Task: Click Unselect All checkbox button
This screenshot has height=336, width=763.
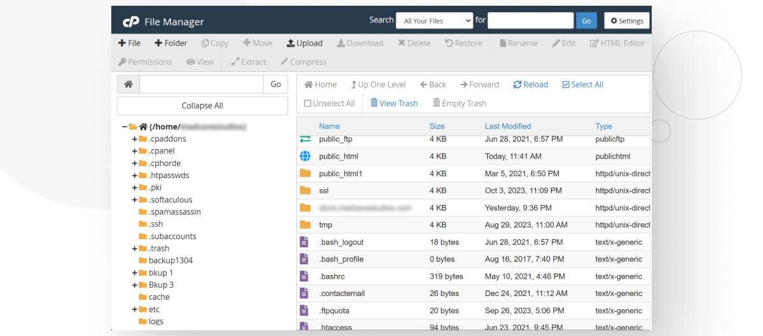Action: 329,103
